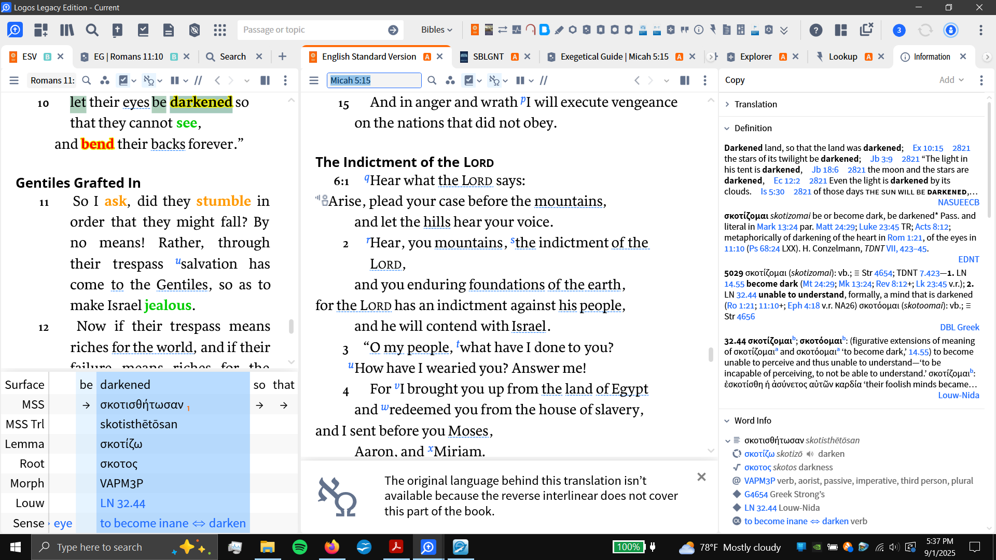The height and width of the screenshot is (560, 996).
Task: Toggle the text comparison slashes in Micah panel
Action: point(544,80)
